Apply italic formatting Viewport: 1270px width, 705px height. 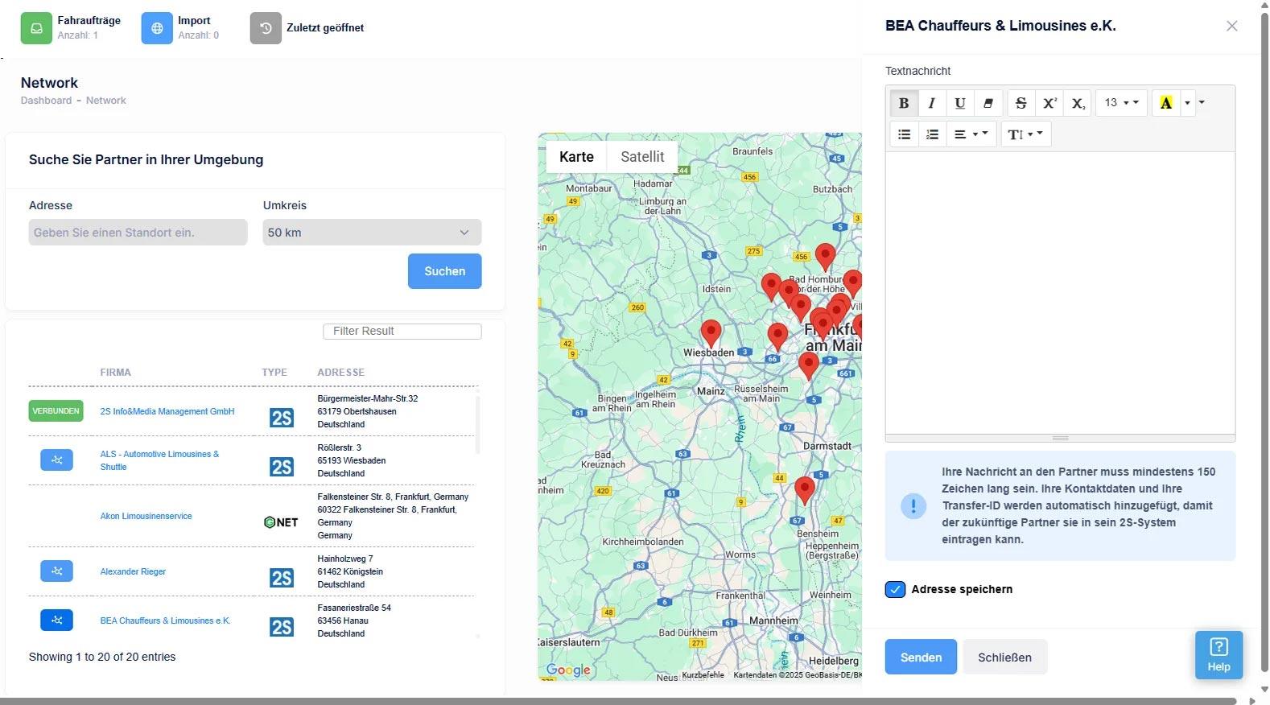(932, 103)
